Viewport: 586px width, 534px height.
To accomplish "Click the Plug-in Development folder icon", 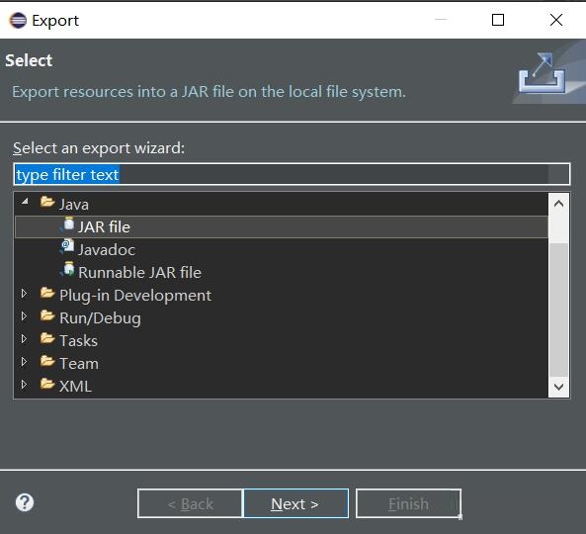I will coord(47,293).
